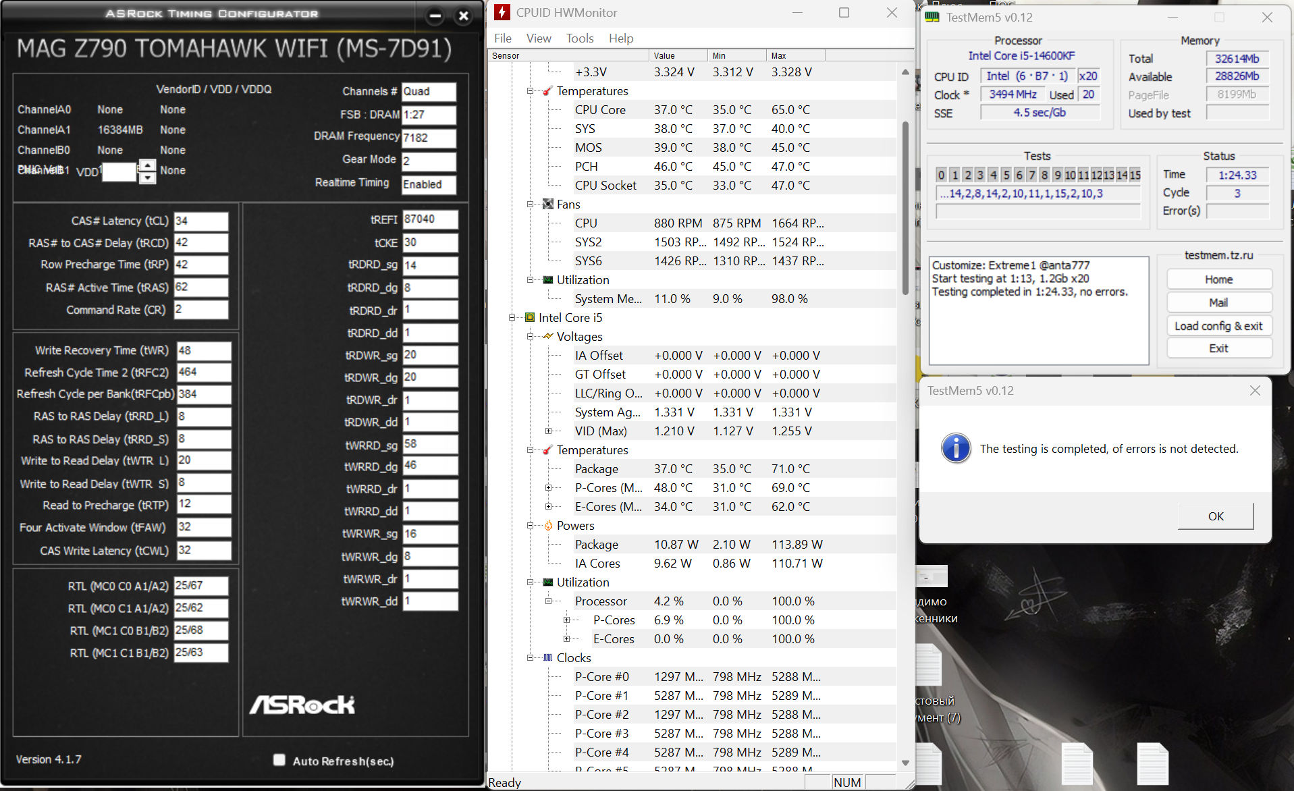Expand the P-Cores temperature row showing 48.0 °C
Image resolution: width=1294 pixels, height=791 pixels.
(549, 488)
